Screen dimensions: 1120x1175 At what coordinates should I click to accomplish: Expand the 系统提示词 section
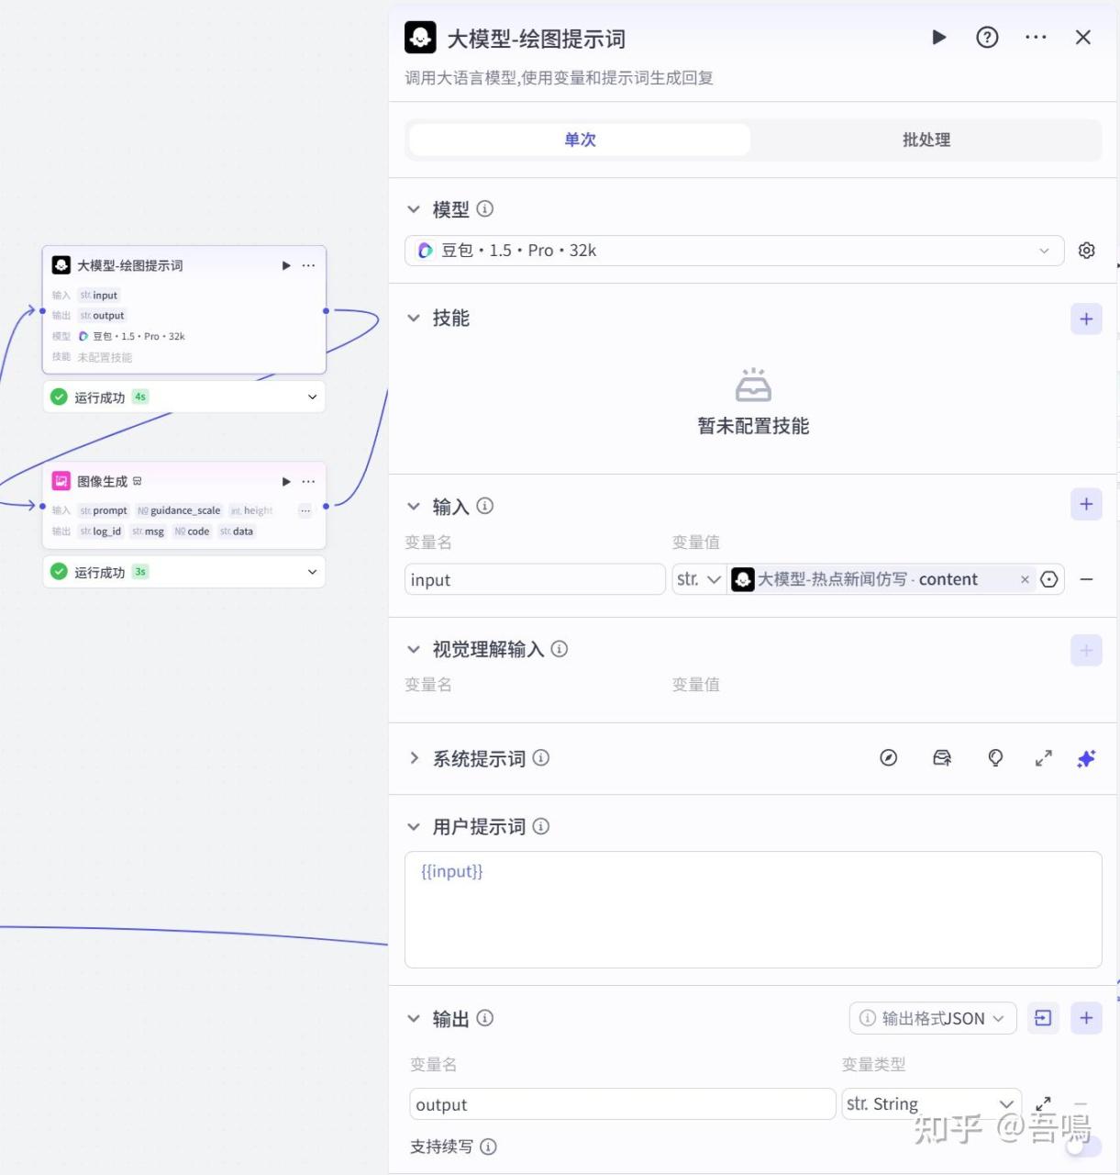click(x=414, y=758)
